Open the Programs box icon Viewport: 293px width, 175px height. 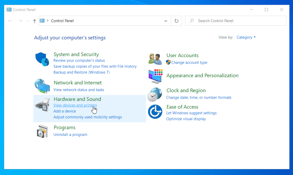coord(42,131)
